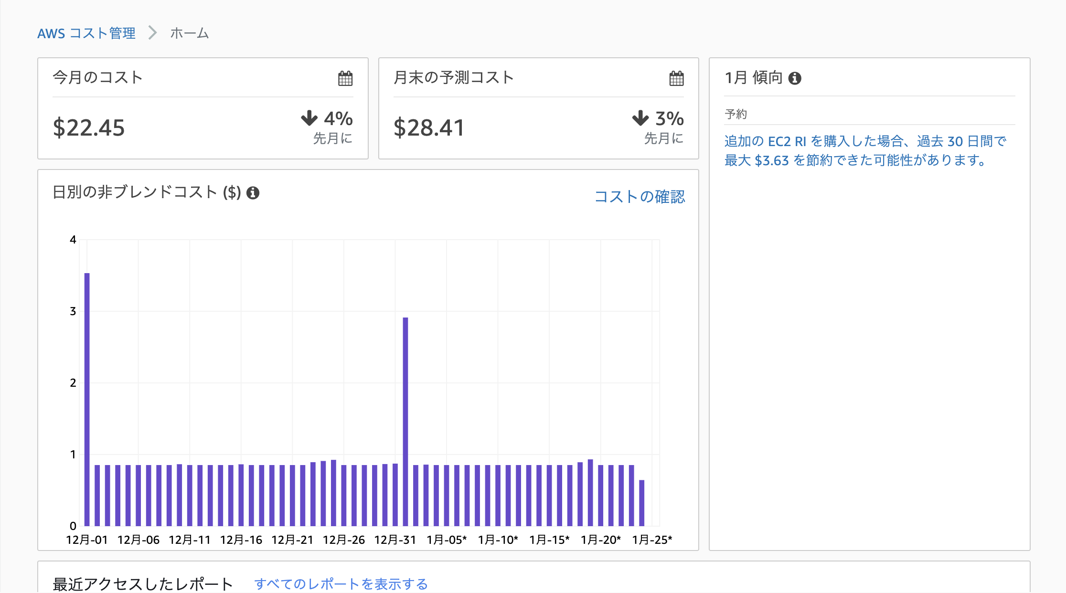Click the tall spike bar after 12月-31
This screenshot has width=1066, height=593.
coord(405,421)
